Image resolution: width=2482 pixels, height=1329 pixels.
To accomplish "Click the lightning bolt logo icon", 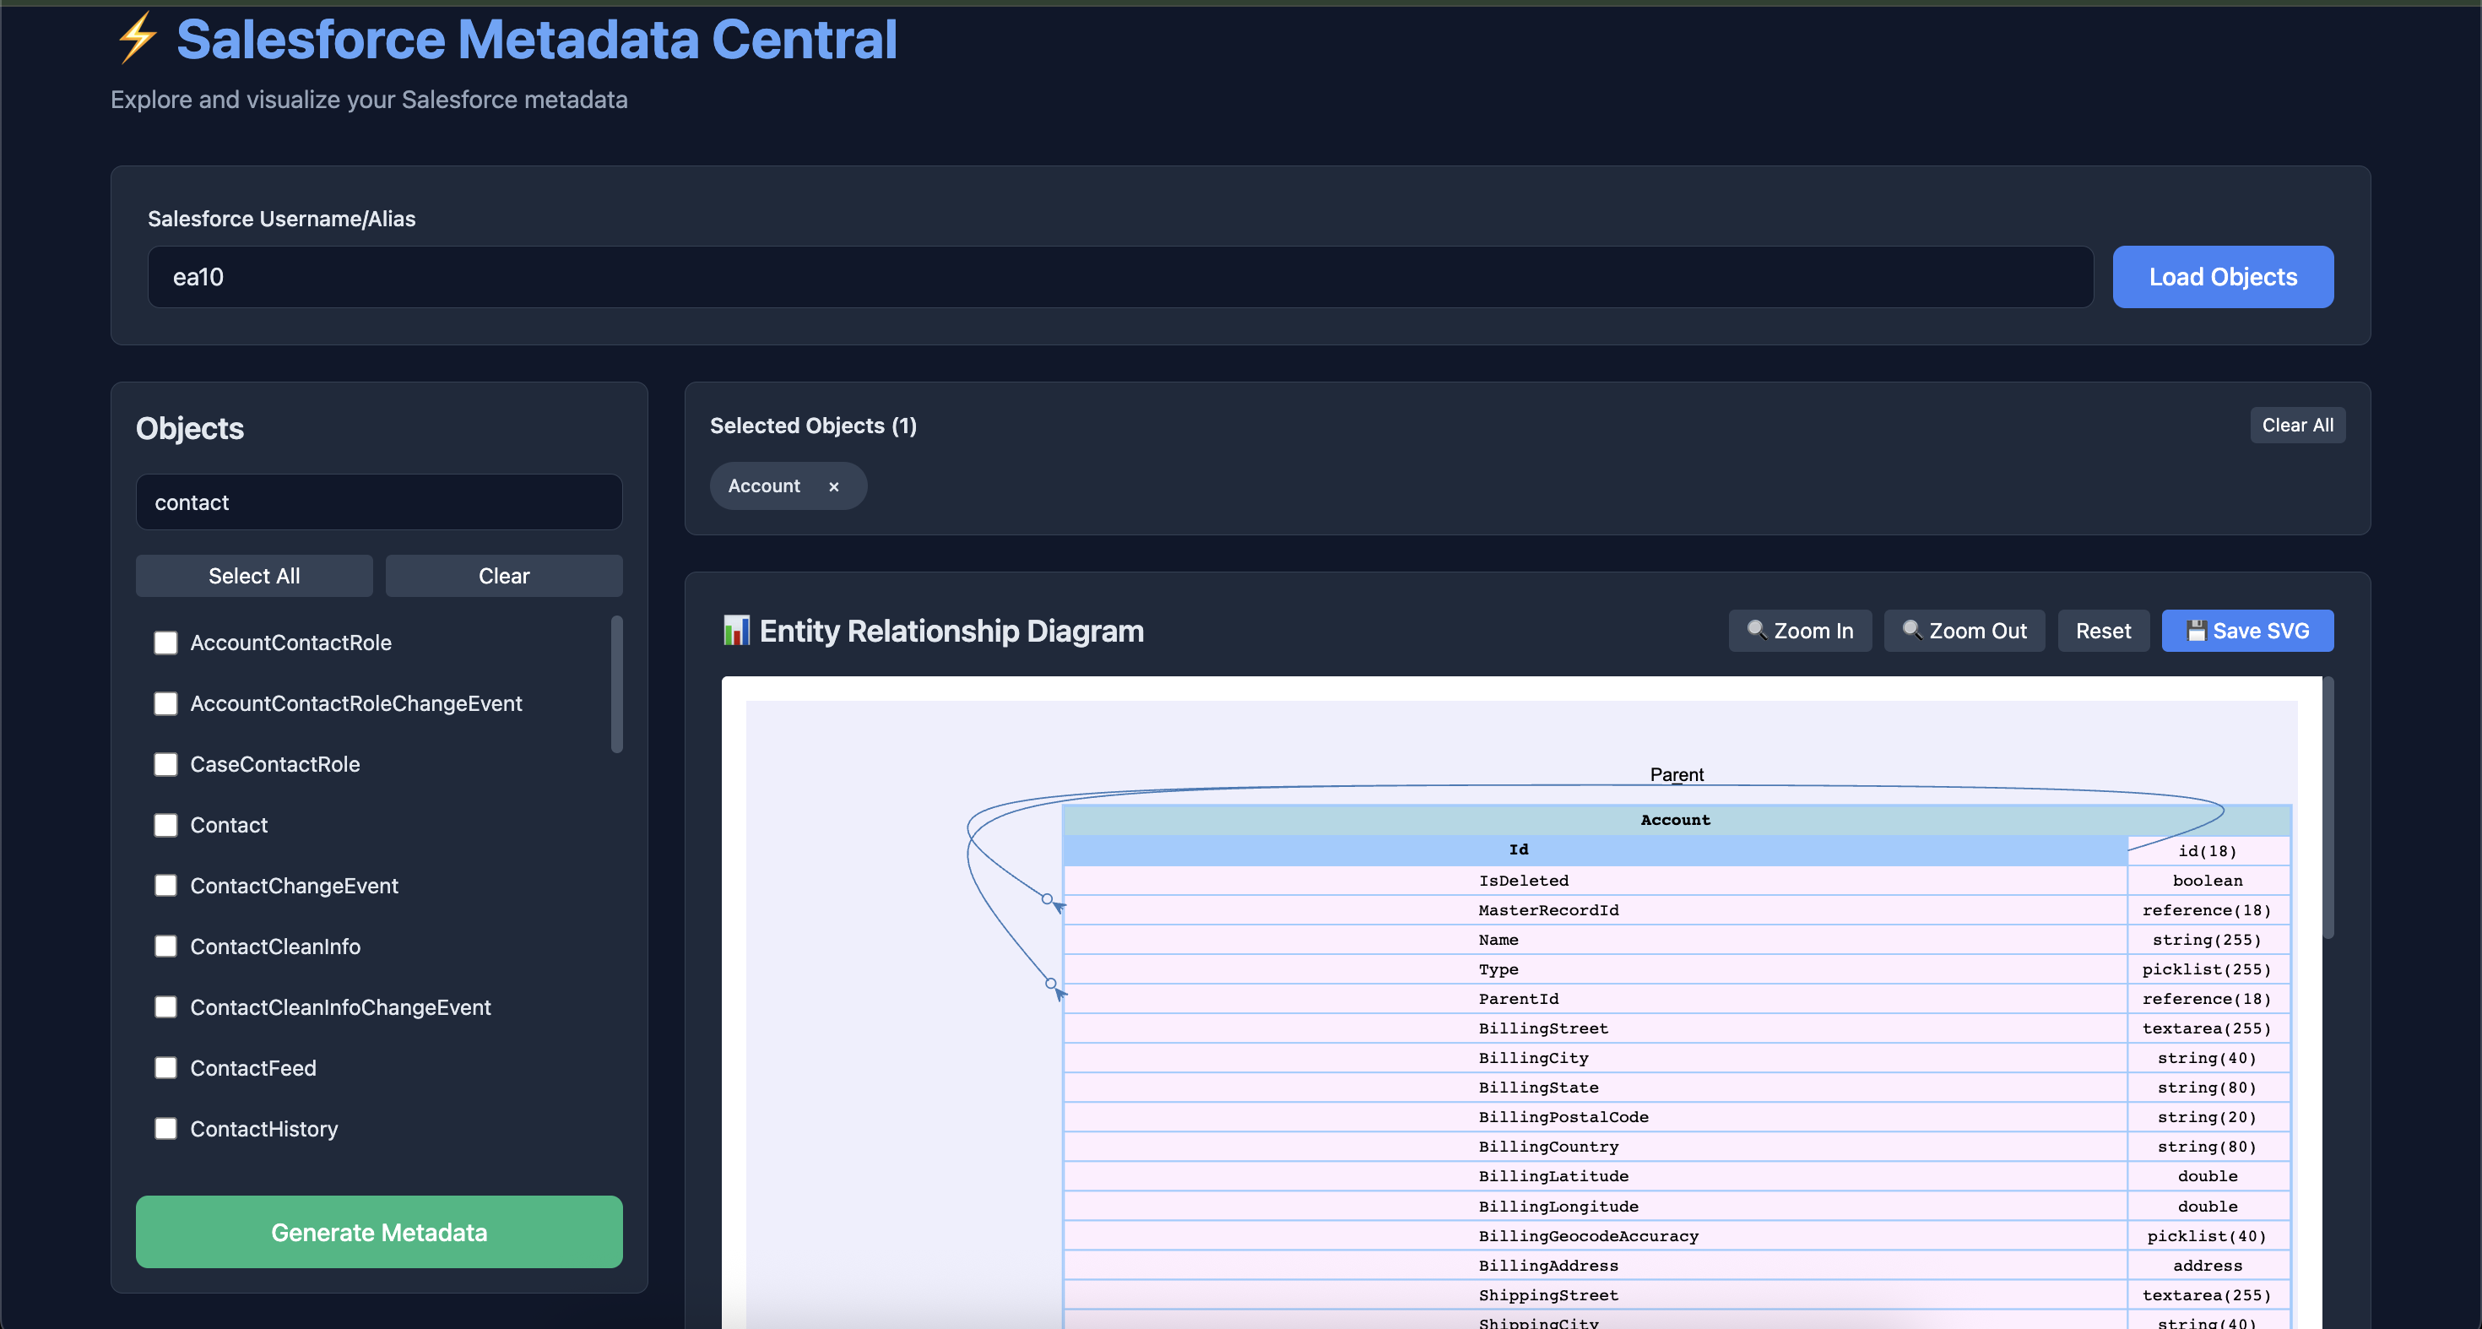I will 137,39.
